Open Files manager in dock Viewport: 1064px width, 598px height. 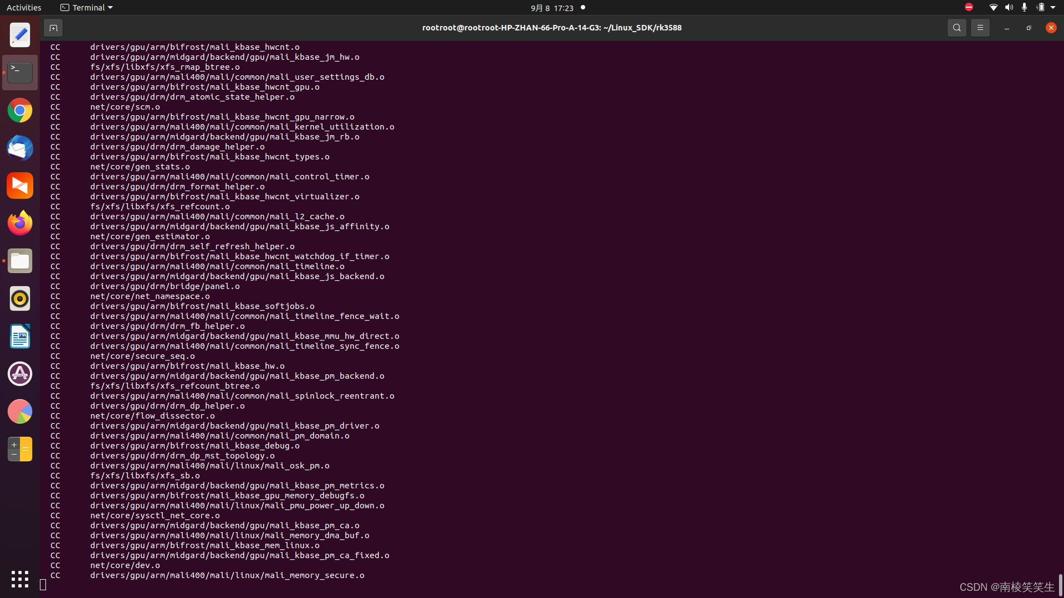pyautogui.click(x=20, y=261)
